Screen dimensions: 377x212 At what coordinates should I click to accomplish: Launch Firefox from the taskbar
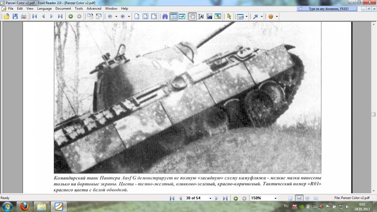(25, 206)
